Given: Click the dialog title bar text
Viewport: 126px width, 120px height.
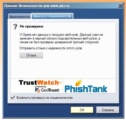Looking at the screenshot, I should [37, 6].
